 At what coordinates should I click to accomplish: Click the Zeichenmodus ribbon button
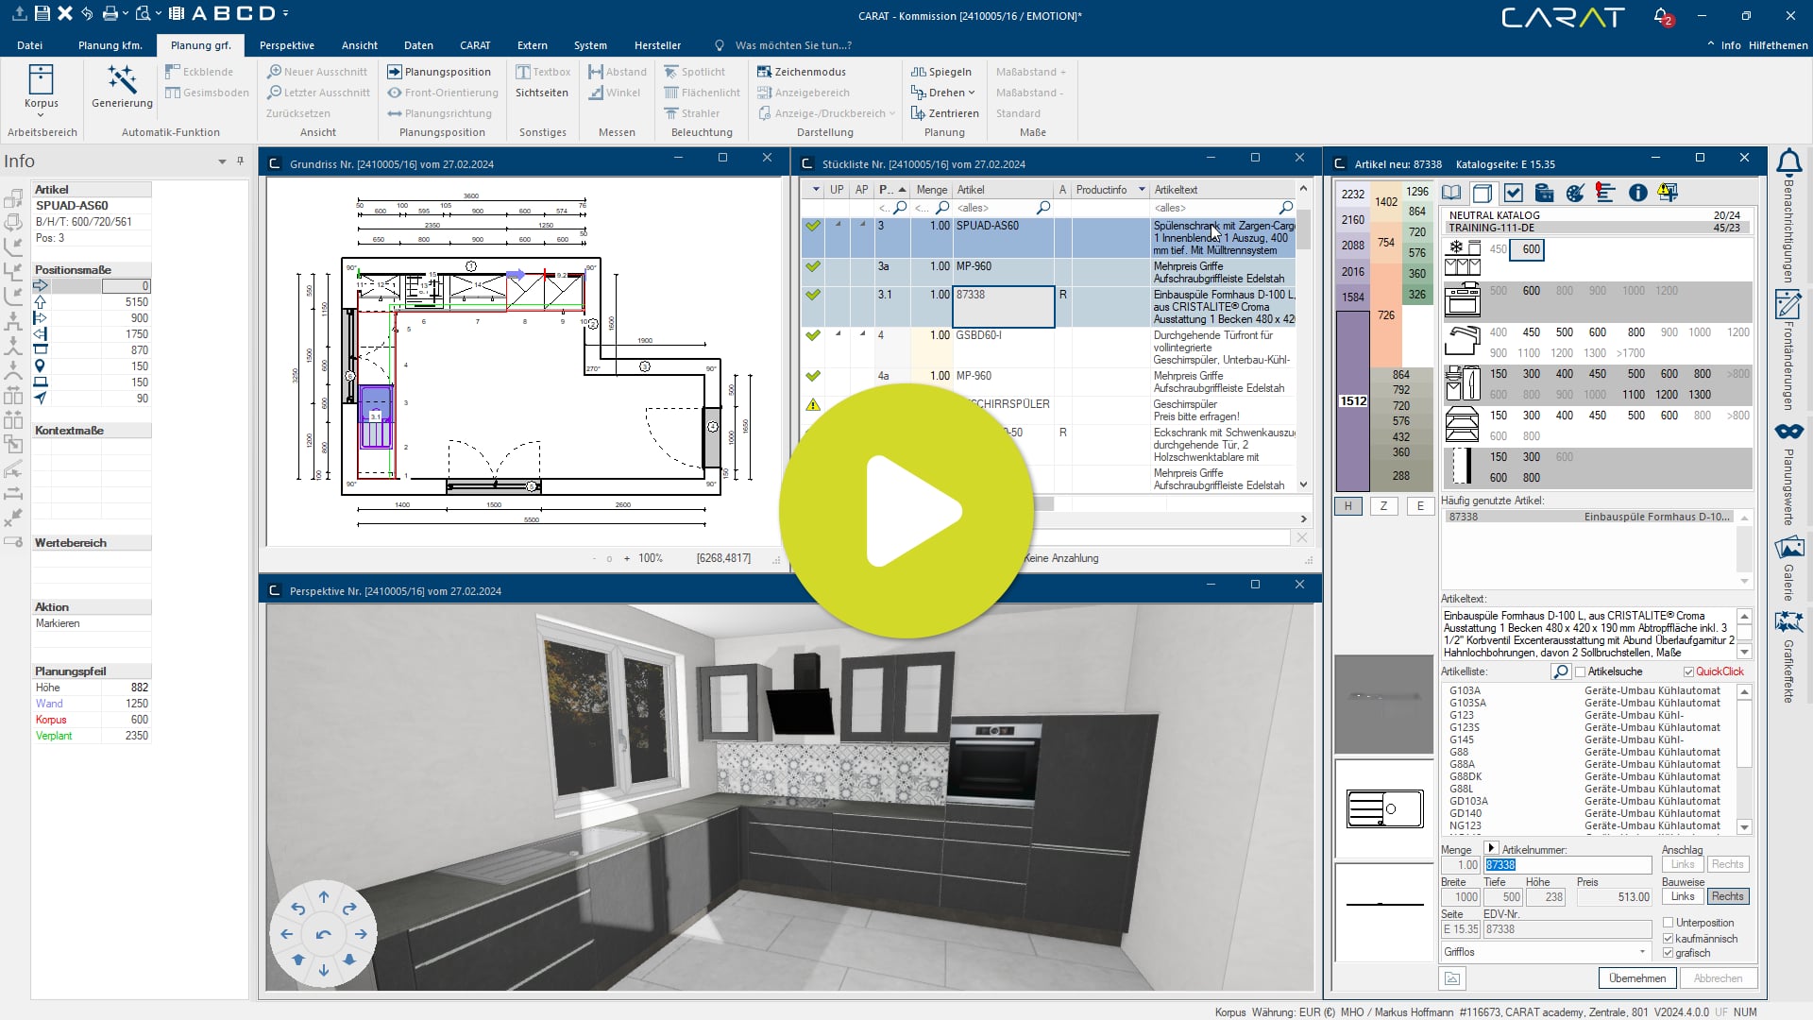(x=802, y=72)
